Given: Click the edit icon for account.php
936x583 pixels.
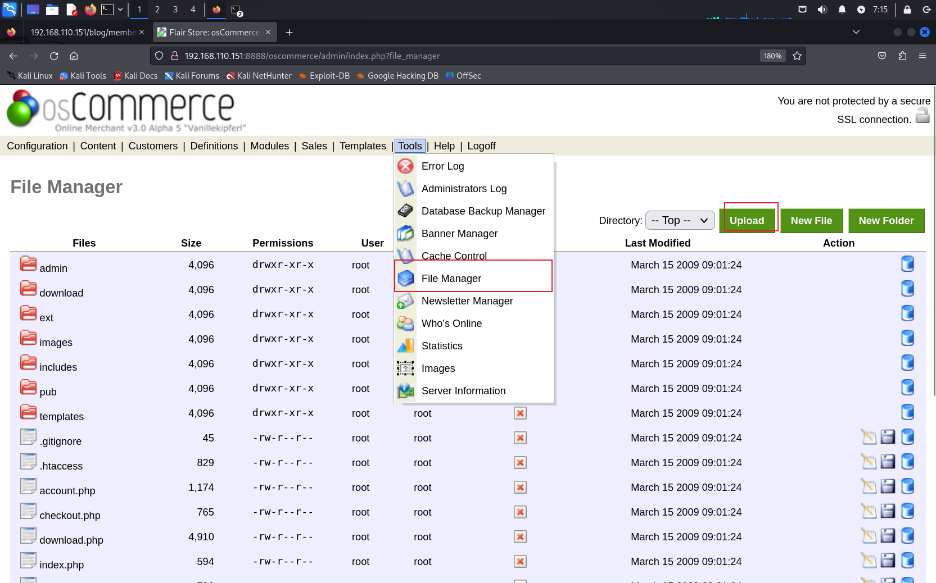Looking at the screenshot, I should pyautogui.click(x=869, y=486).
